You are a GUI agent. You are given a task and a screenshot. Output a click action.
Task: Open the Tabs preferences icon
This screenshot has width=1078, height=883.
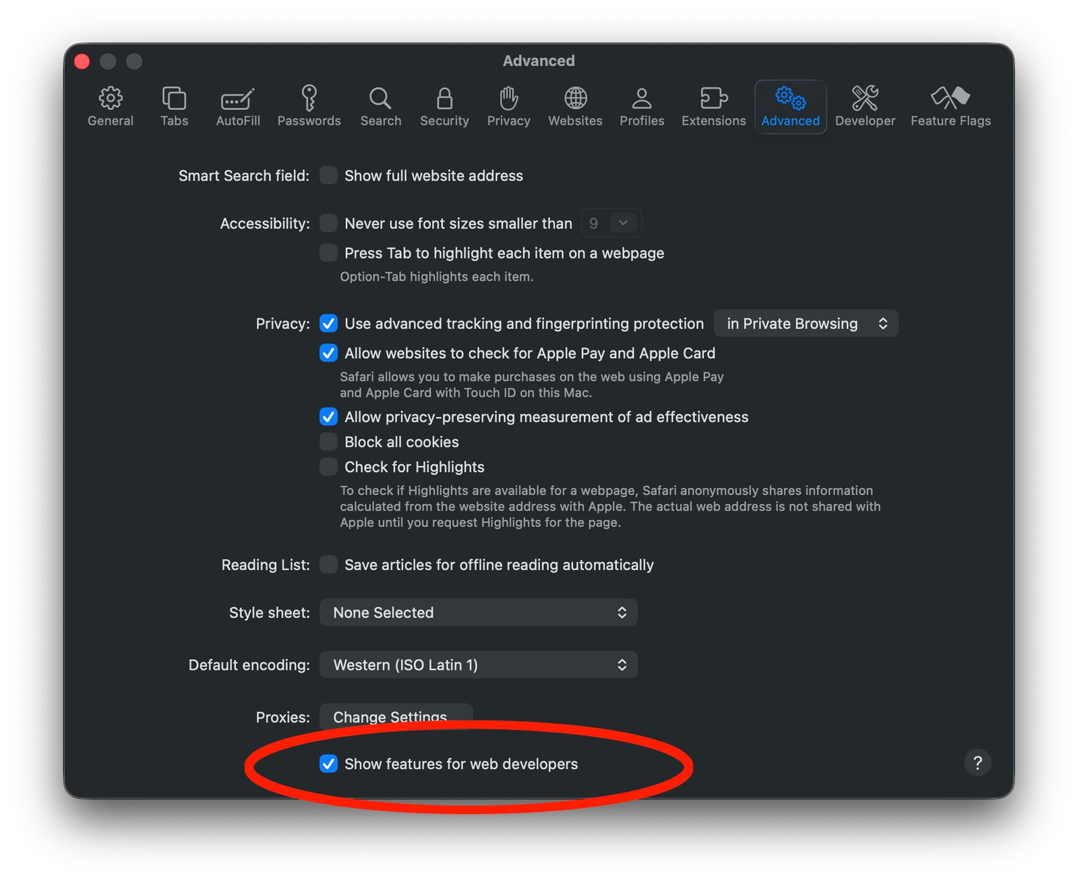pos(174,98)
